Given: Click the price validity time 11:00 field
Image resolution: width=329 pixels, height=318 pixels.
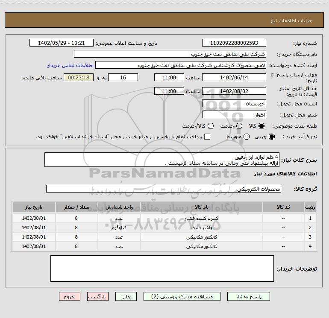Looking at the screenshot, I should click(x=169, y=91).
